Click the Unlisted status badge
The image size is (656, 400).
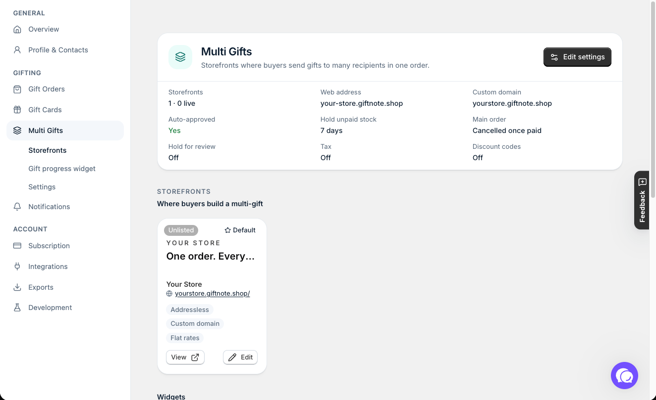point(181,230)
